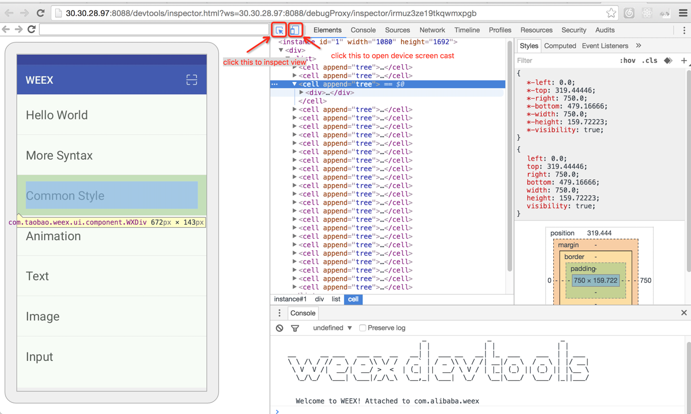
Task: Click the spiral extension icon
Action: (629, 13)
